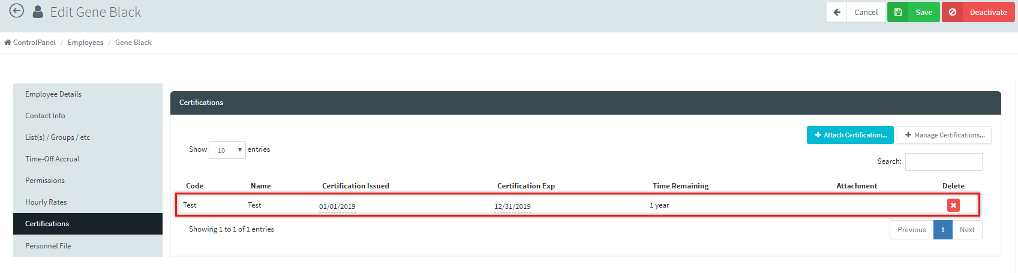Click the Cancel button
Image resolution: width=1018 pixels, height=273 pixels.
856,12
